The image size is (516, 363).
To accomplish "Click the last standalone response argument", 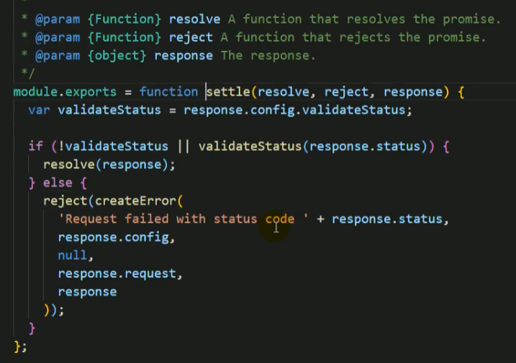I will (87, 292).
